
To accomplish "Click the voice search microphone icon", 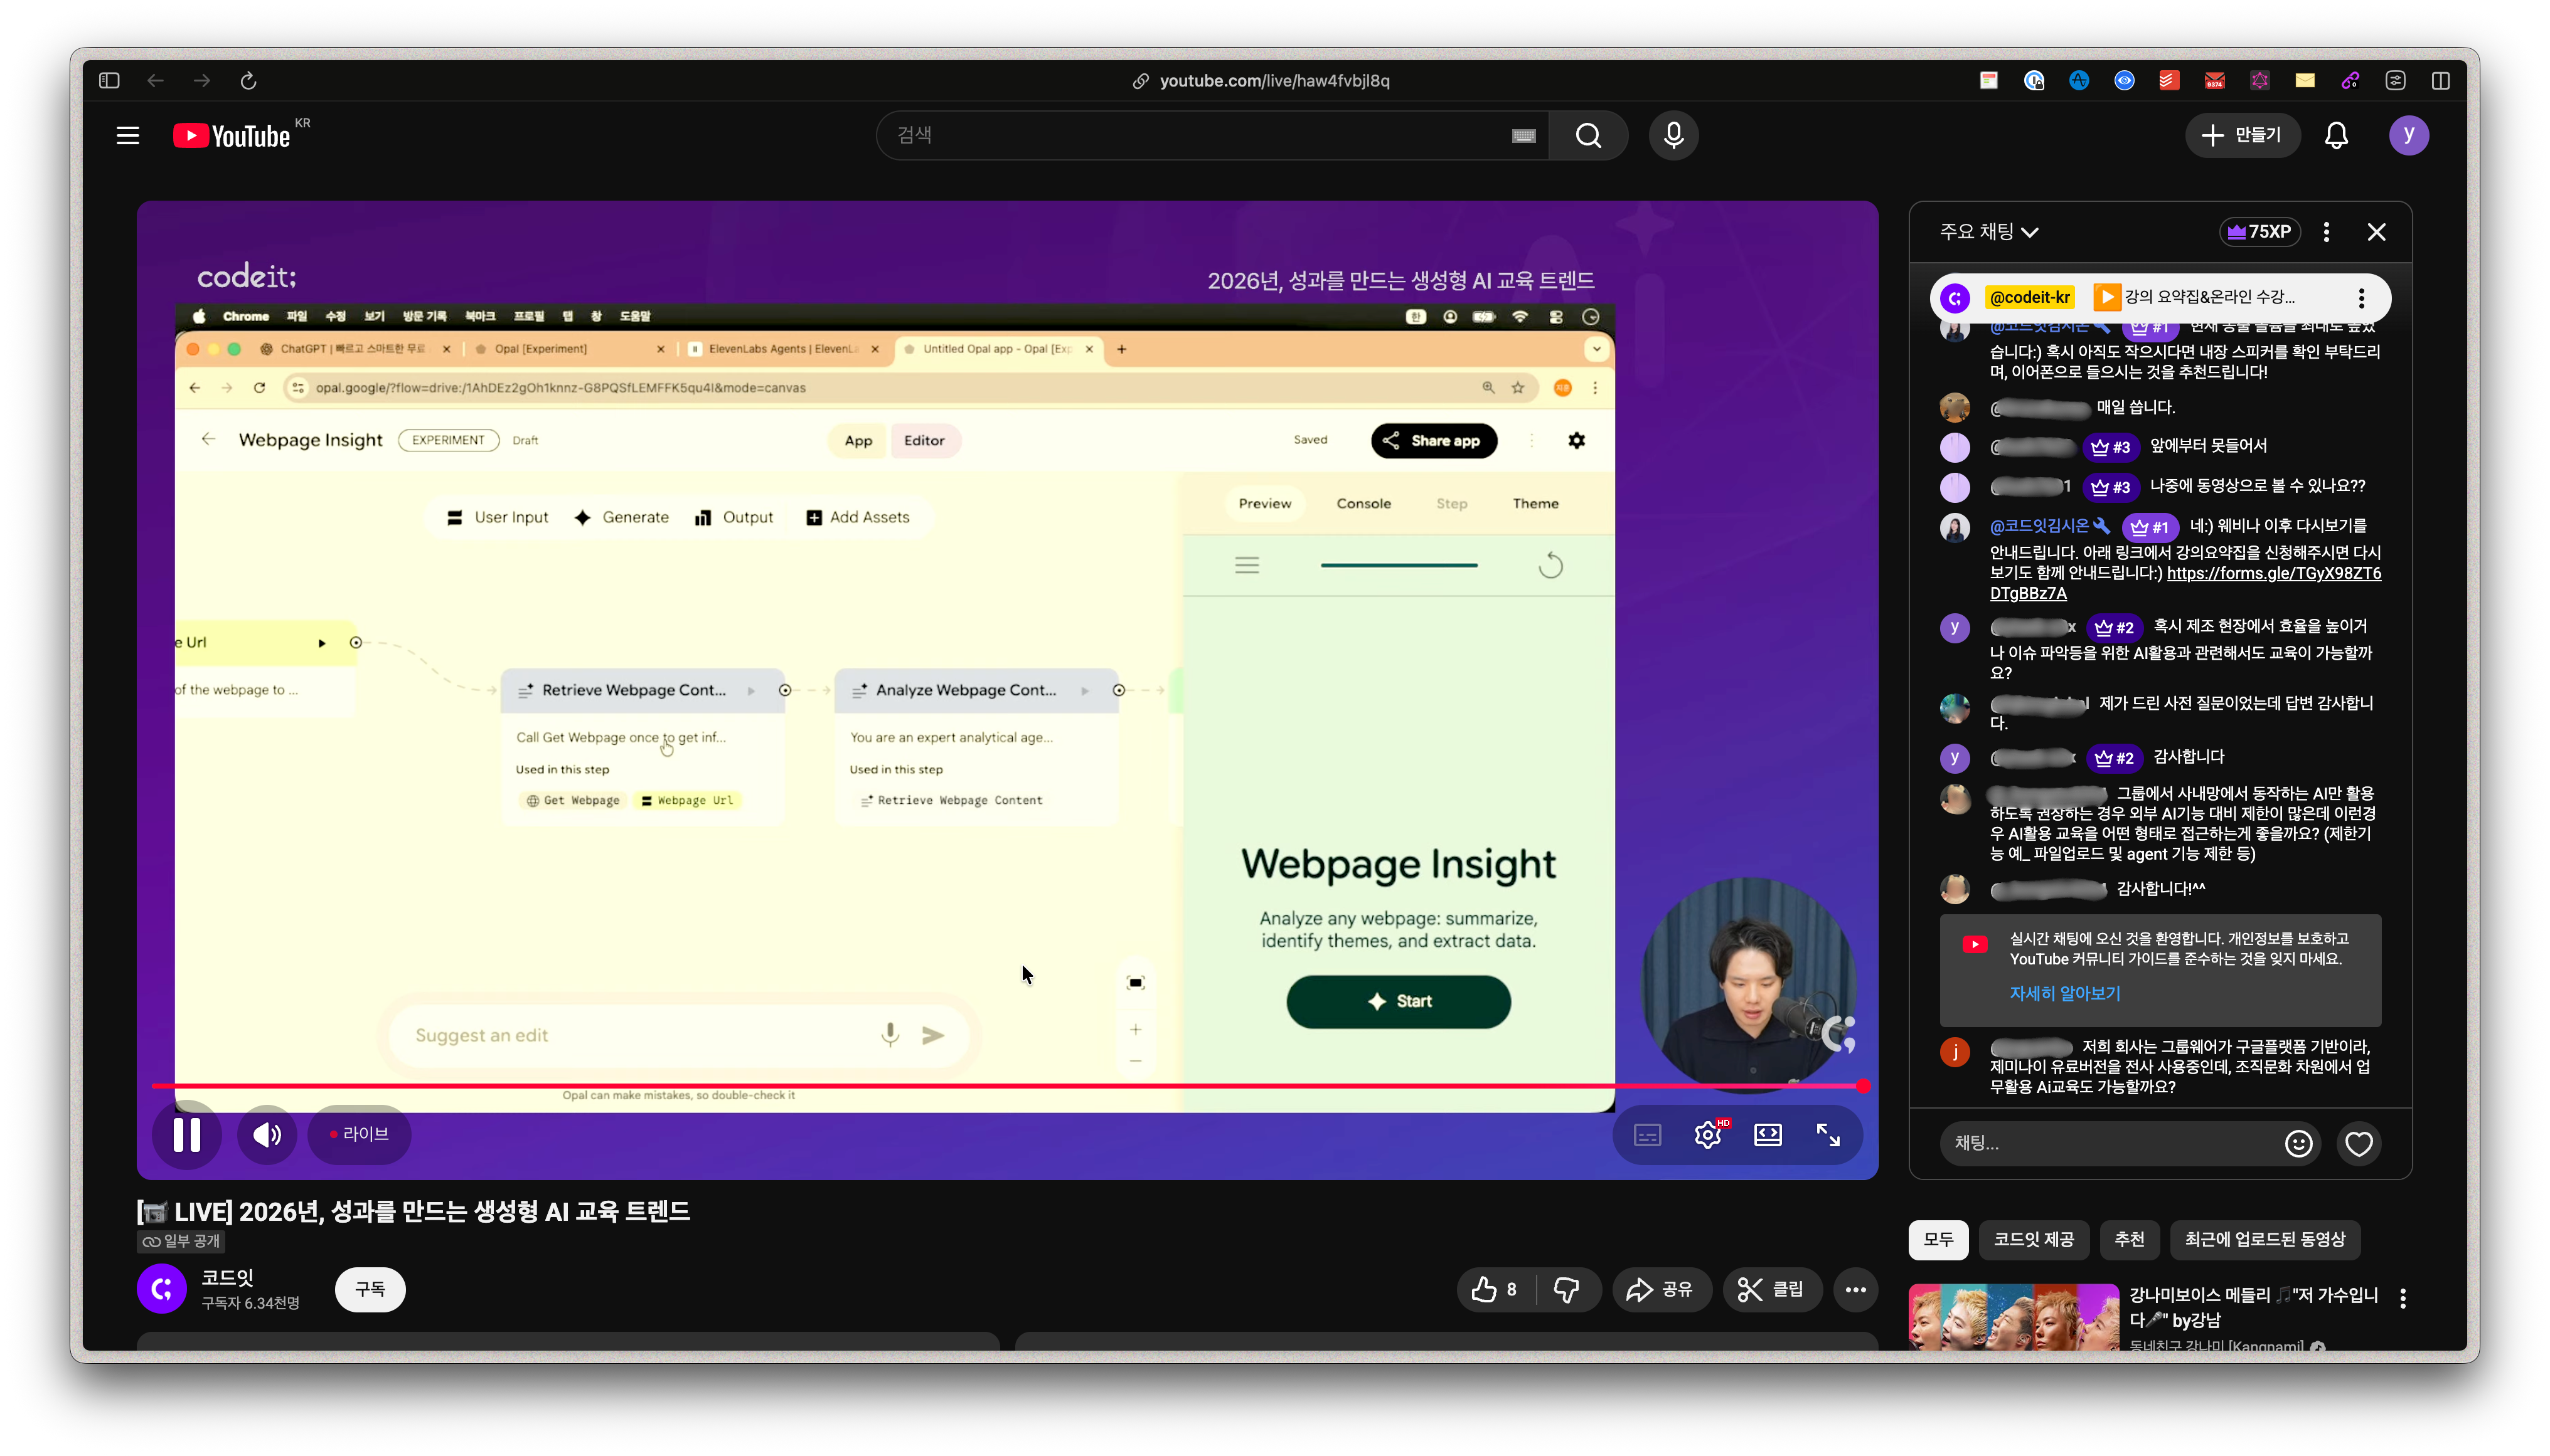I will click(1673, 135).
